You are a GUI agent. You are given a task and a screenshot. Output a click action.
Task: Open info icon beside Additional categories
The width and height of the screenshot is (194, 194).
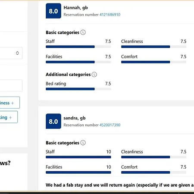pos(94,75)
